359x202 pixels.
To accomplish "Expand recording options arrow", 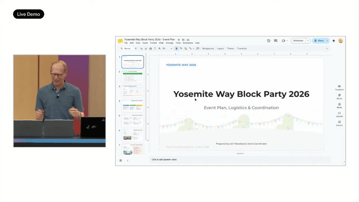I will [x=287, y=41].
